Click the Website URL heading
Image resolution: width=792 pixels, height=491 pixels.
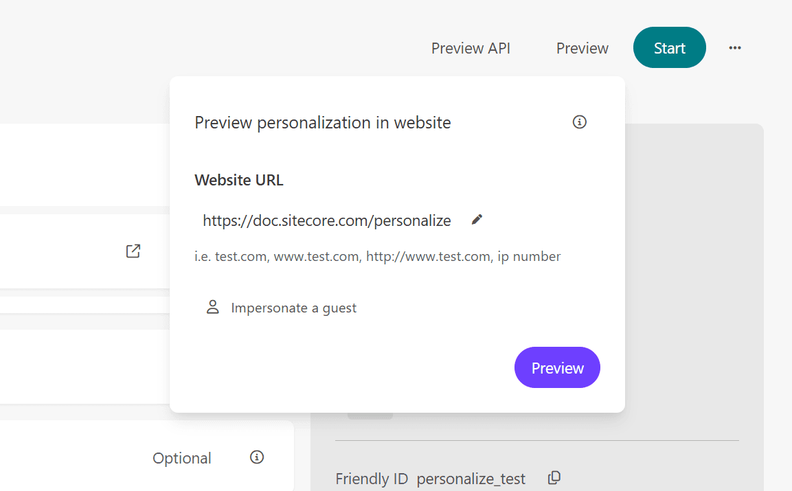239,180
